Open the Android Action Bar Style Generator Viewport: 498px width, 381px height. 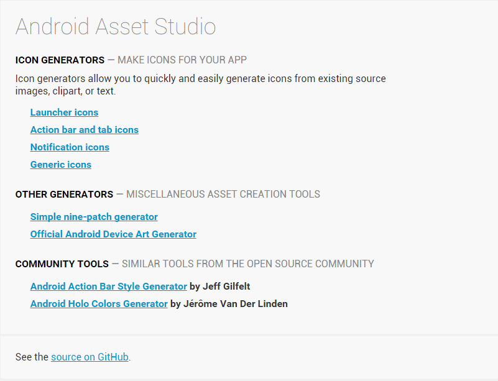(108, 287)
